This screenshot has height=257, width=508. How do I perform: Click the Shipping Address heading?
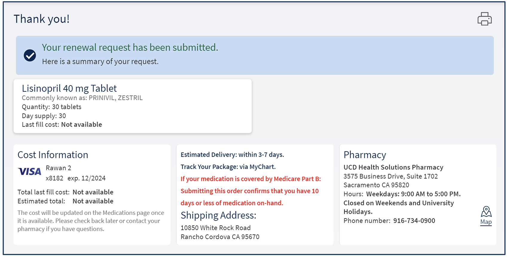[218, 216]
